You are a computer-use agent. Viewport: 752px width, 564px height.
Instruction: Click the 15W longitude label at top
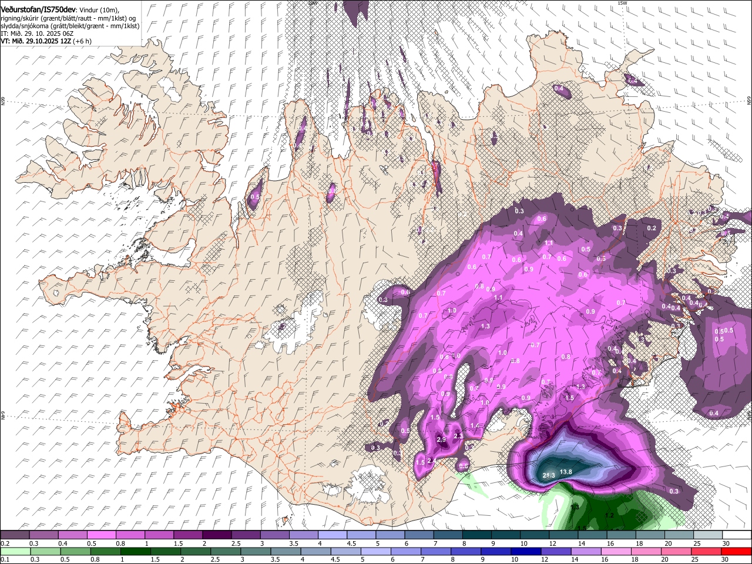pyautogui.click(x=622, y=3)
